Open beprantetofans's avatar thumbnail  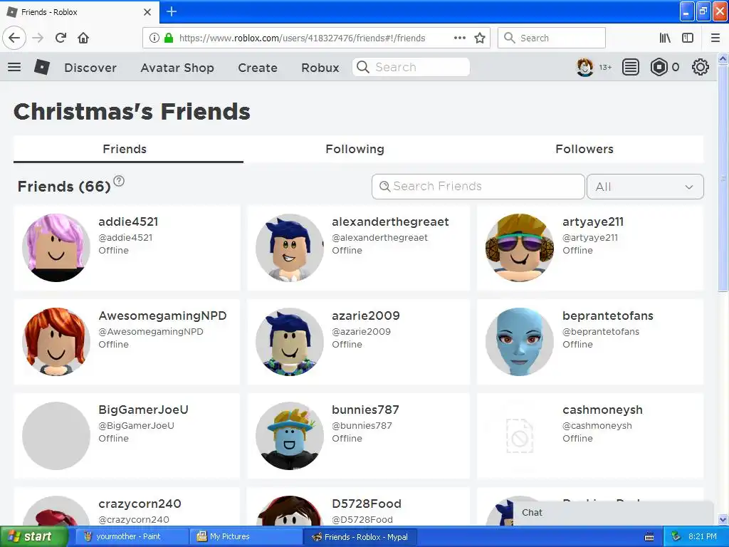pyautogui.click(x=520, y=341)
